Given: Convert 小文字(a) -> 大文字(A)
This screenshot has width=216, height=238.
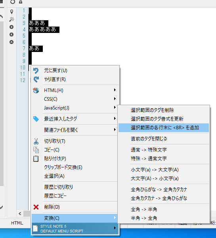Looking at the screenshot, I should click(164, 170).
